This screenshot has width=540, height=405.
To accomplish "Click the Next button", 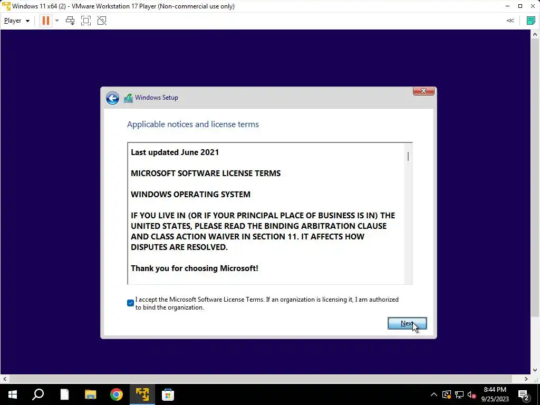I will (407, 323).
